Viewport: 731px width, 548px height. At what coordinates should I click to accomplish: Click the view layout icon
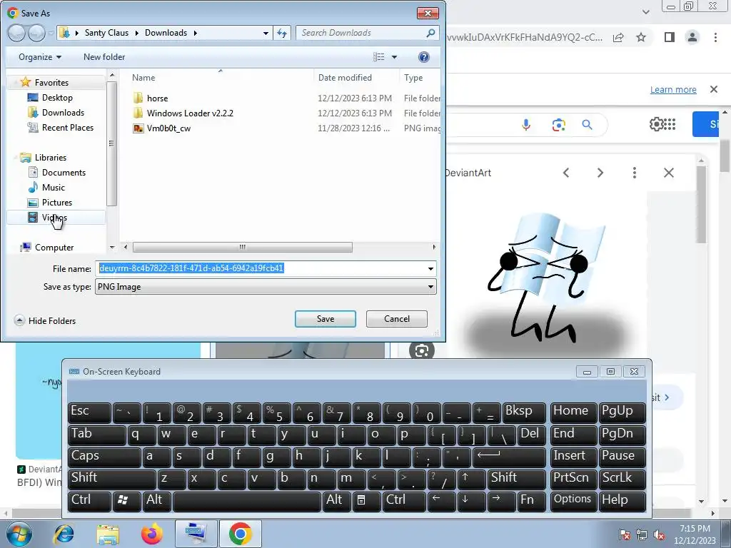[379, 57]
